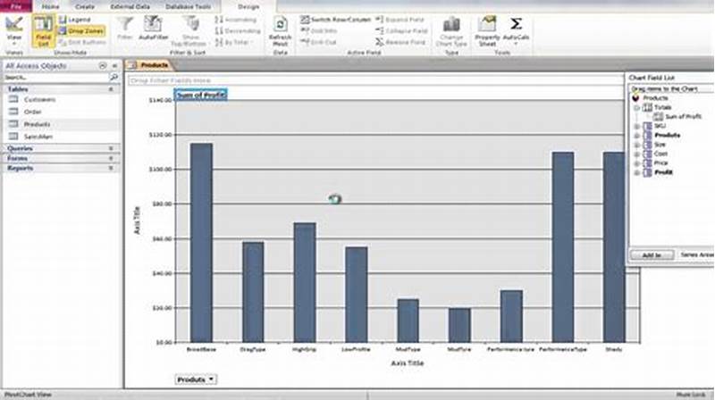Viewport: 715px width, 400px height.
Task: Click Expand Field
Action: [400, 20]
